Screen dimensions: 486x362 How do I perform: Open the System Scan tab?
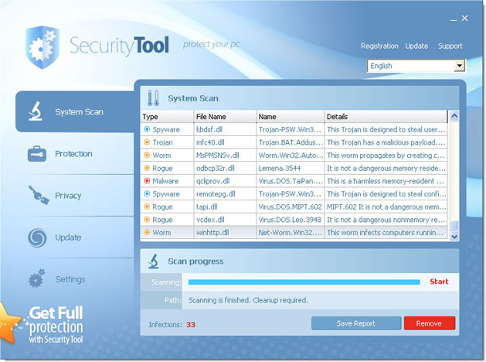click(75, 111)
